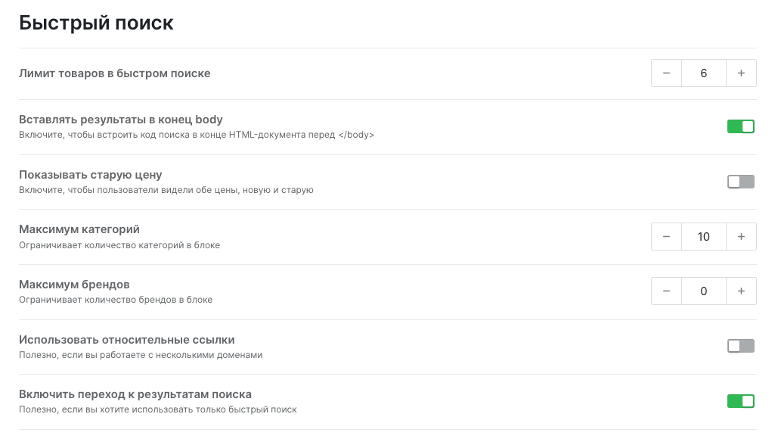
Task: Increase the quick search product limit
Action: [741, 73]
